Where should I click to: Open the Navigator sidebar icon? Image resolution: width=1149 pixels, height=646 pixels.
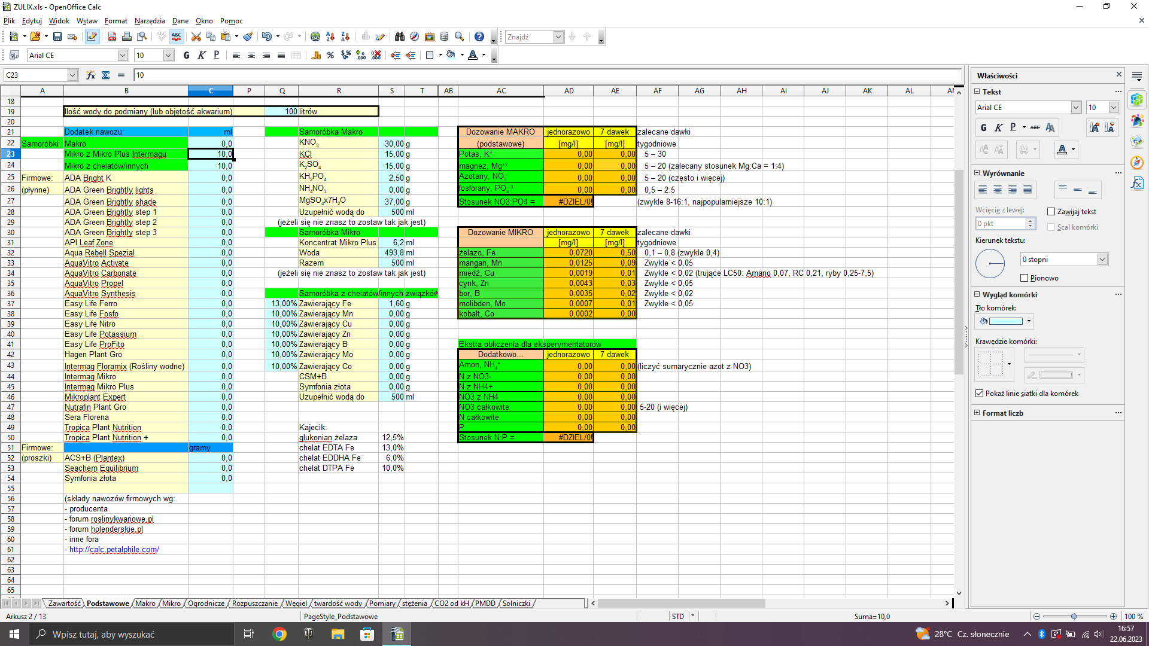(x=1137, y=163)
